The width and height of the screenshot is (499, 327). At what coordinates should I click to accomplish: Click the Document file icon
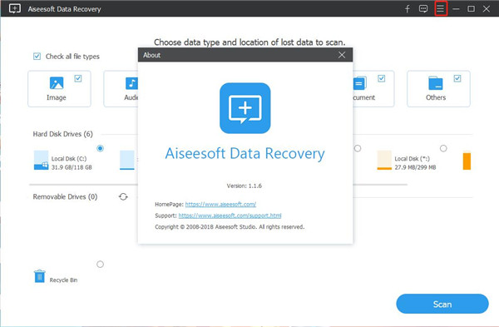coord(359,83)
